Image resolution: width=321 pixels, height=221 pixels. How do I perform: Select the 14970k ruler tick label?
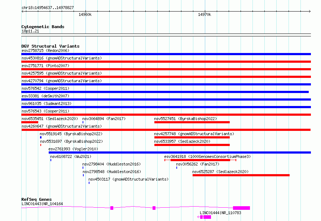coord(205,14)
